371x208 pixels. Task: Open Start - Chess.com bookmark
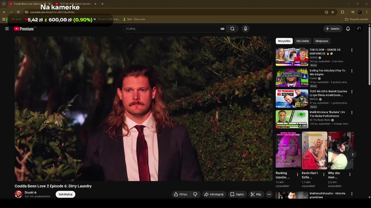coord(134,19)
